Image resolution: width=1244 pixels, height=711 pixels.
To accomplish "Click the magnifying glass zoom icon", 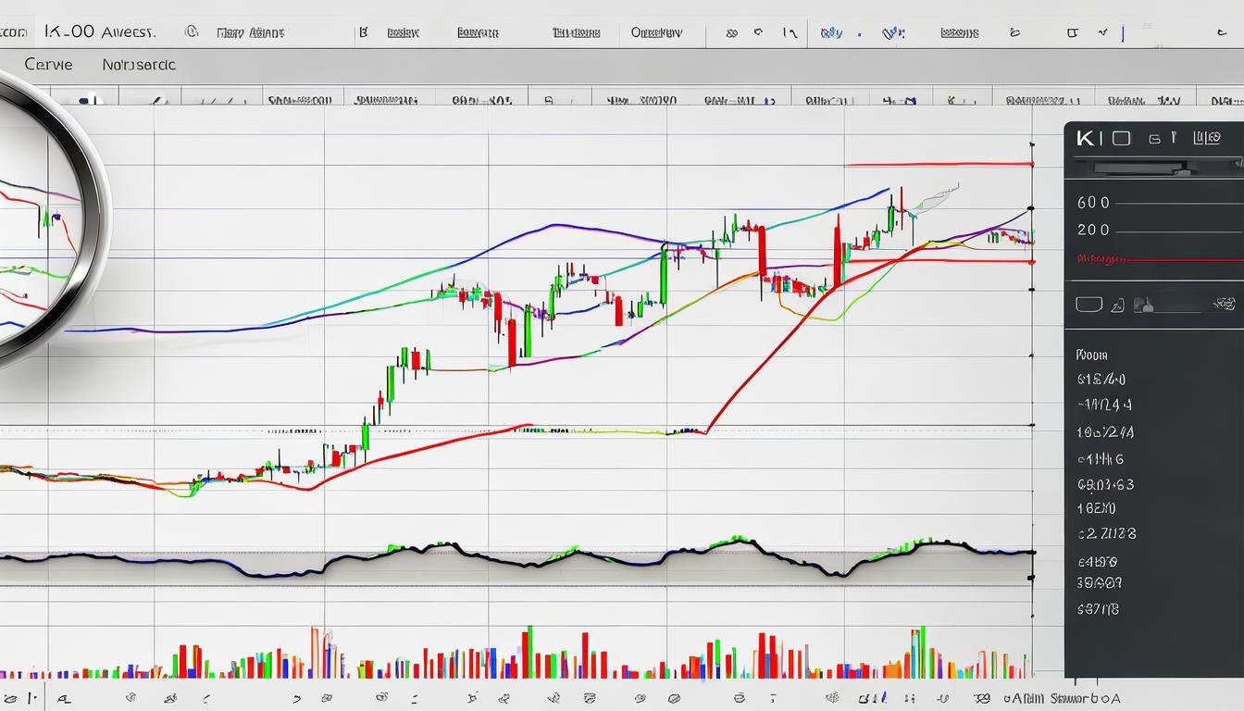I will click(37, 222).
